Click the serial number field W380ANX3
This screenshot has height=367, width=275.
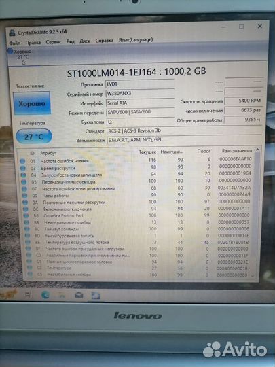pyautogui.click(x=140, y=93)
